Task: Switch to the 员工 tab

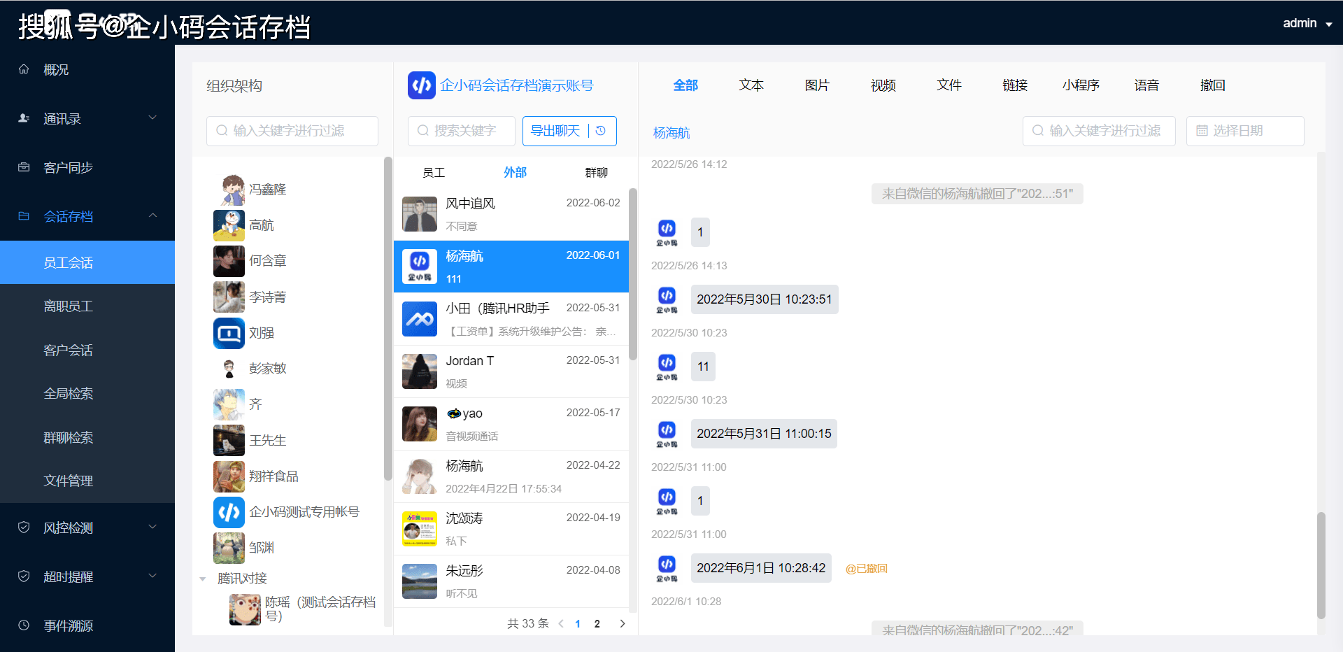Action: click(434, 172)
